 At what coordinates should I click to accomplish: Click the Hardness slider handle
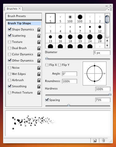(110, 94)
